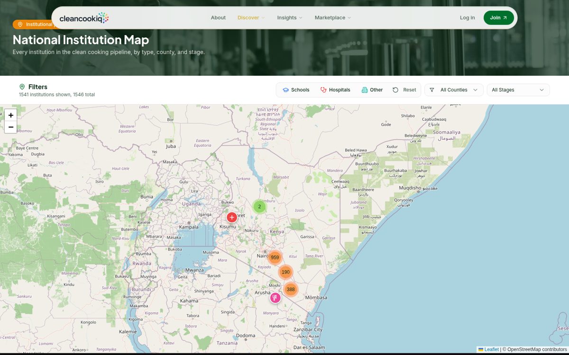Open the green cluster of 2
This screenshot has height=355, width=569.
point(259,206)
